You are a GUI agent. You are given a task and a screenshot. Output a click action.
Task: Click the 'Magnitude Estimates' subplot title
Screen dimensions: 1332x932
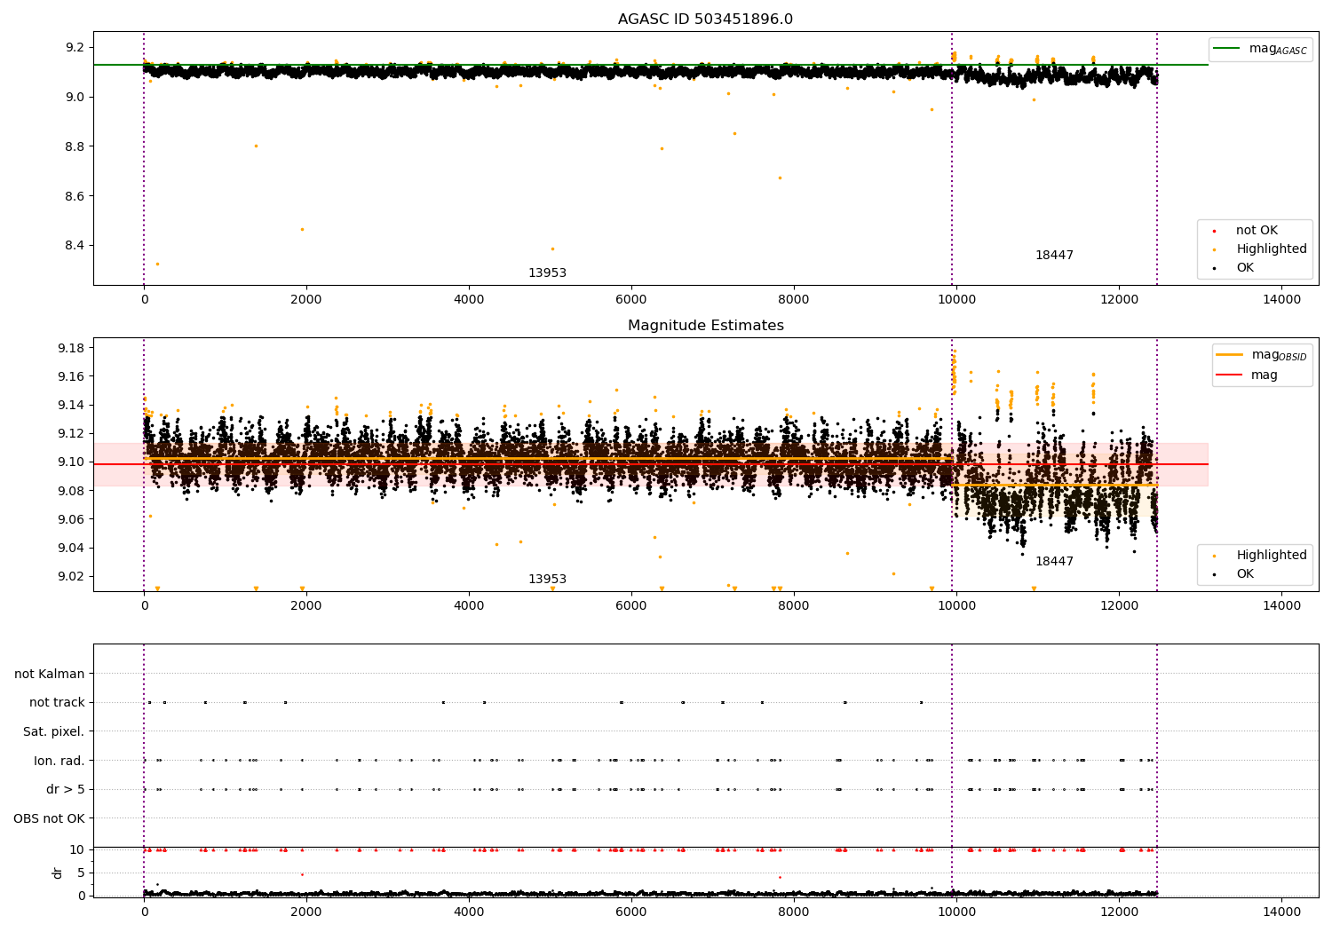coord(705,326)
